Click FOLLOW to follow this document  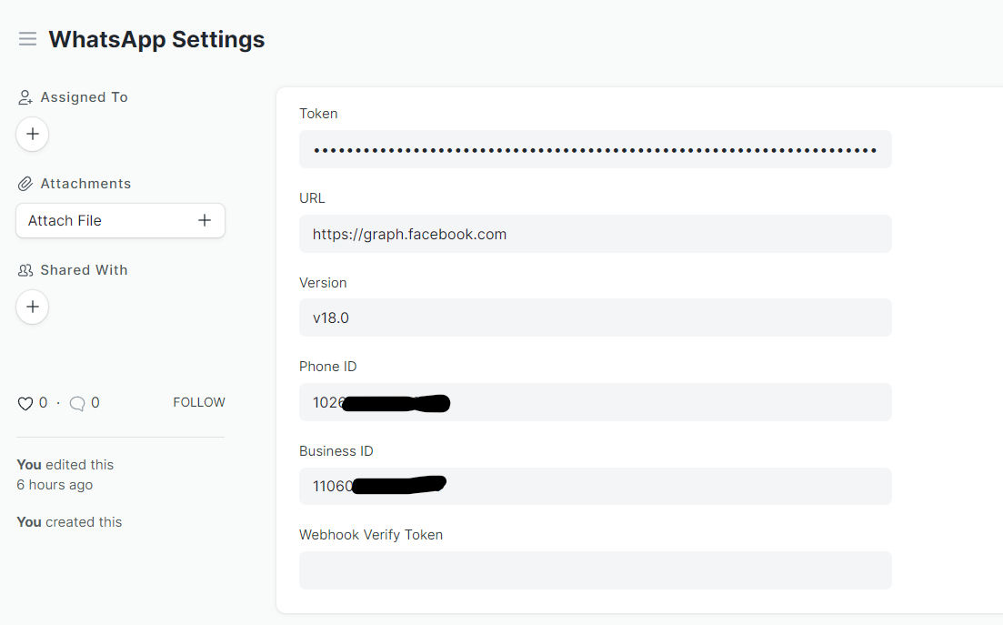pos(198,402)
